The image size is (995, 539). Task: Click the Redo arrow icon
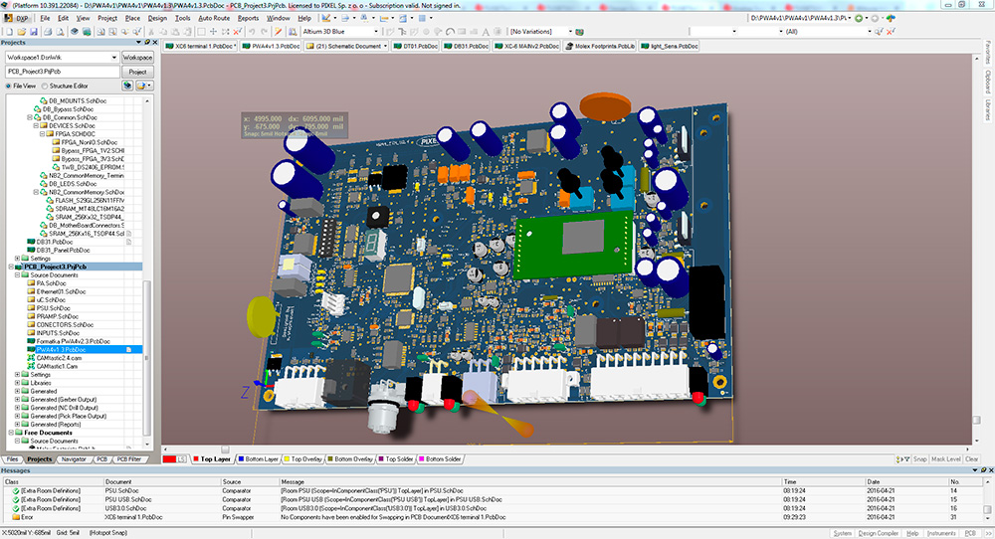pyautogui.click(x=264, y=31)
